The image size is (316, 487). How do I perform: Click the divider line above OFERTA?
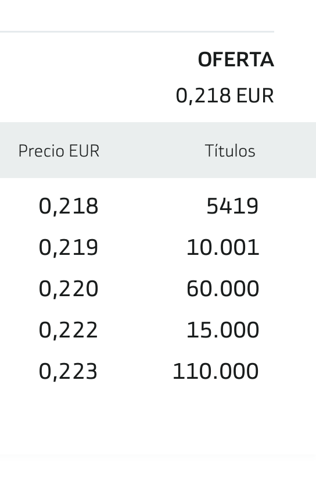pyautogui.click(x=137, y=31)
